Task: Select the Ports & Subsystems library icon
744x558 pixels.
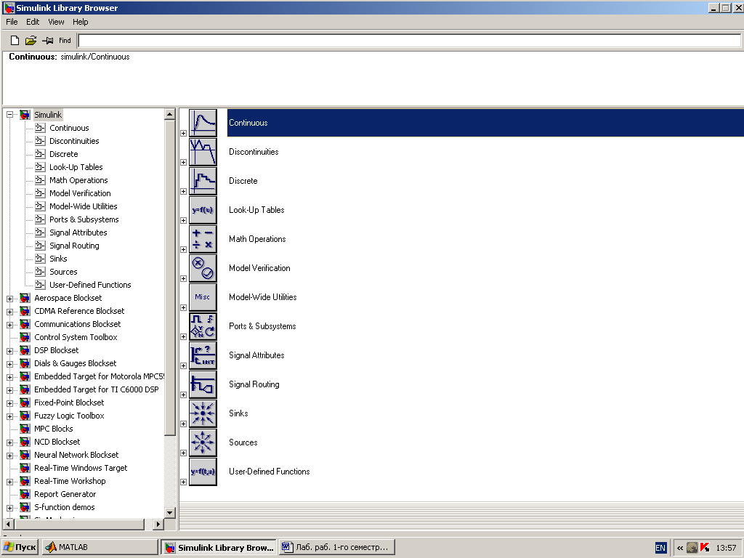Action: coord(203,326)
